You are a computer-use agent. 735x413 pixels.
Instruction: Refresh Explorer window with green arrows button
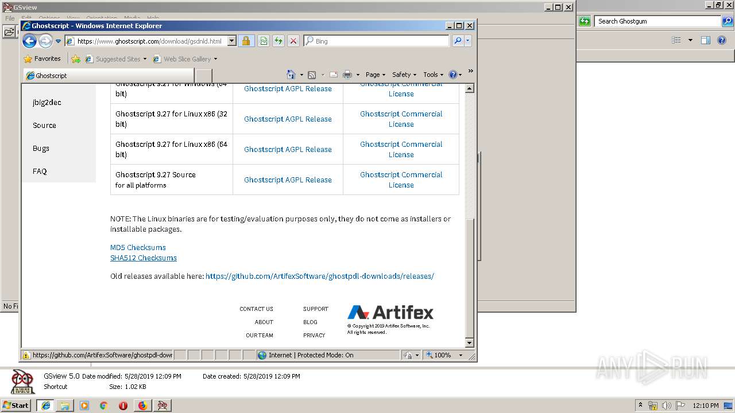pyautogui.click(x=585, y=21)
